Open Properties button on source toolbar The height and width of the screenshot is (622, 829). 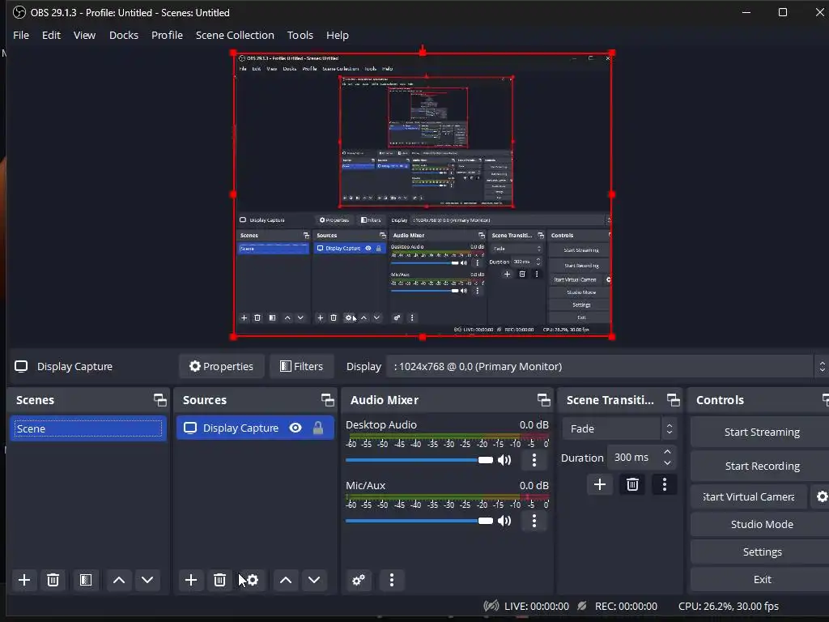pos(222,367)
